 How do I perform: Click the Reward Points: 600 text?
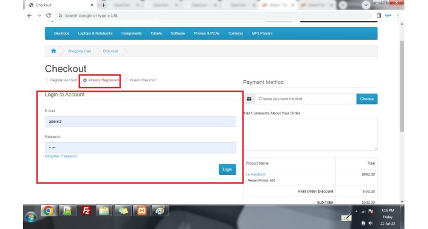[260, 180]
